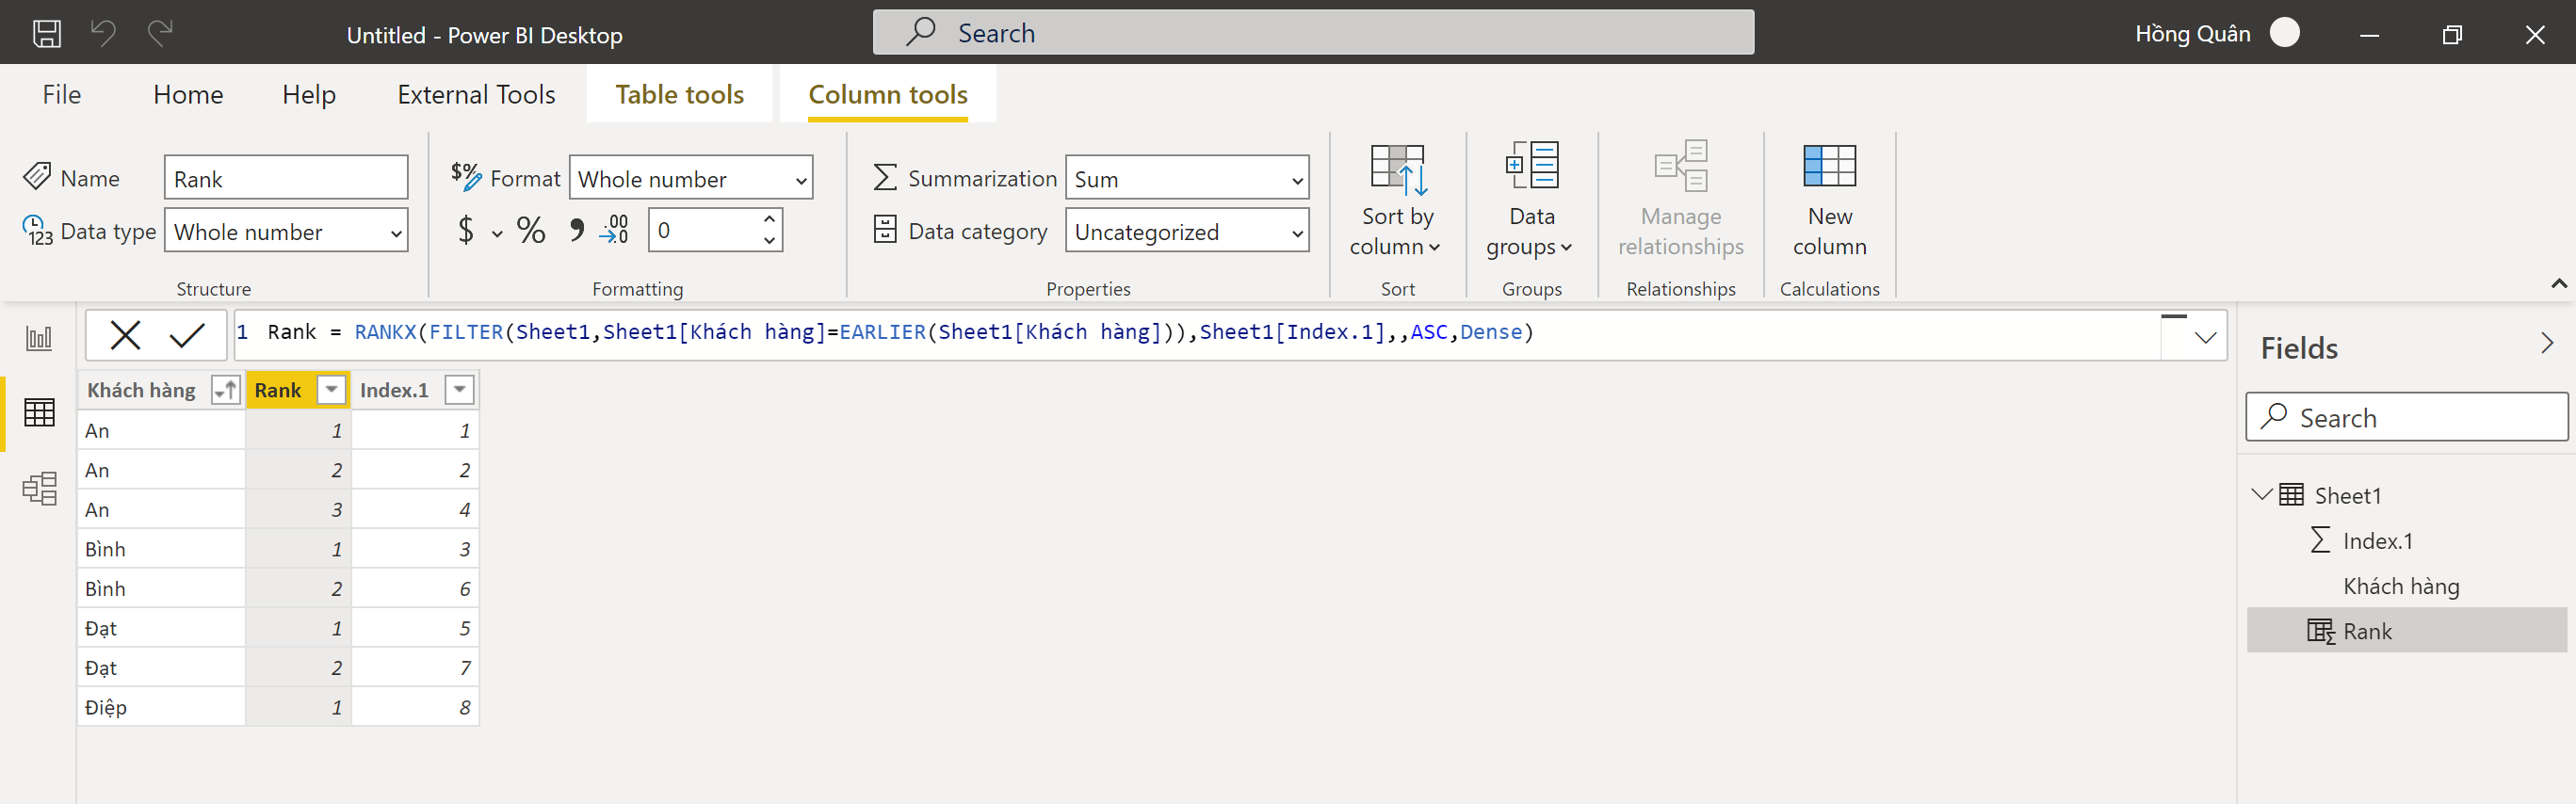Click the Fields pane Search box
Viewport: 2576px width, 804px height.
click(x=2406, y=417)
